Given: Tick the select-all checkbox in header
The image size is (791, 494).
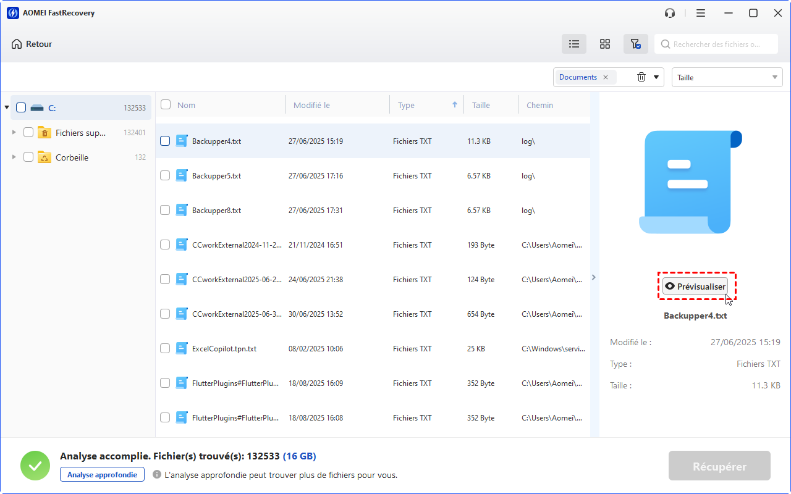Looking at the screenshot, I should click(166, 105).
